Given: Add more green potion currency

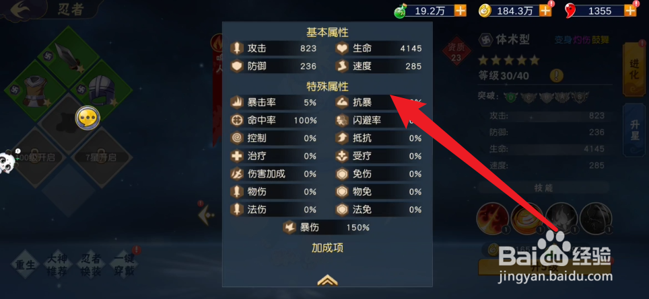Looking at the screenshot, I should 460,11.
